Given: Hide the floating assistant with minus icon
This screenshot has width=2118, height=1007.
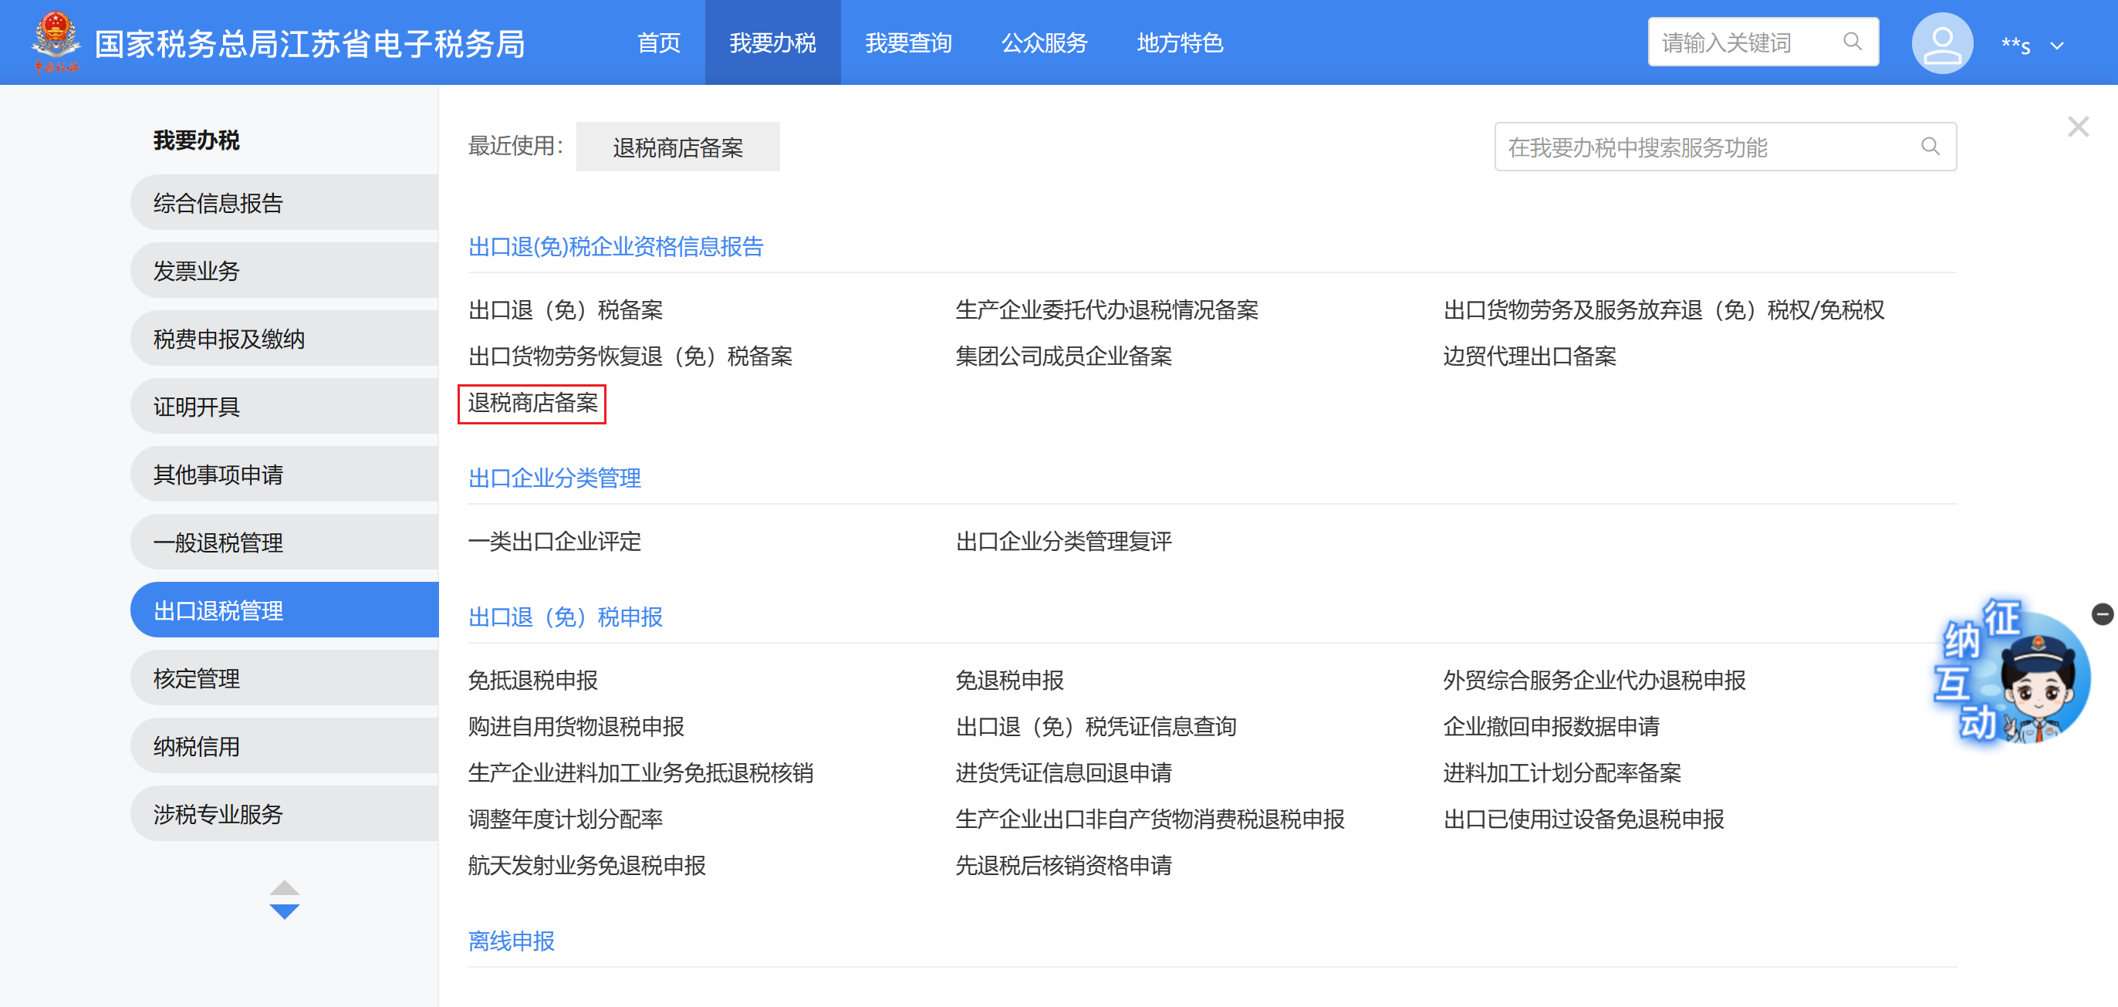Looking at the screenshot, I should click(x=2102, y=614).
